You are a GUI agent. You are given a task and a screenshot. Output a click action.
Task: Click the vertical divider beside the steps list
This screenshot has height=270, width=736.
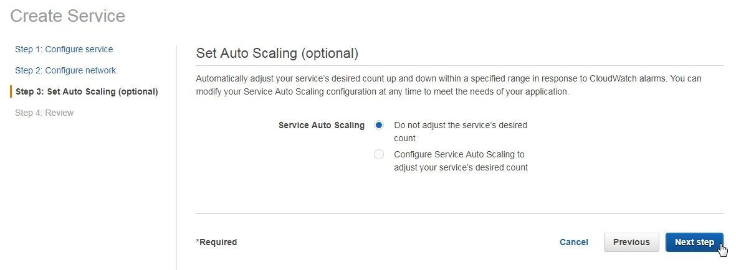pyautogui.click(x=176, y=157)
